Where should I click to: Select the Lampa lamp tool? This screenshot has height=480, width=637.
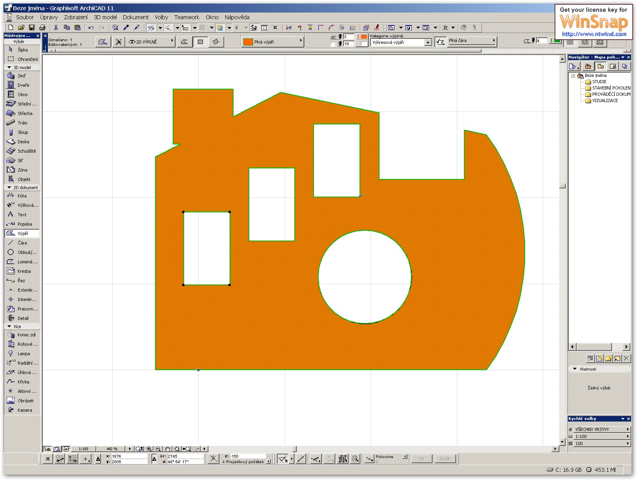pos(22,354)
